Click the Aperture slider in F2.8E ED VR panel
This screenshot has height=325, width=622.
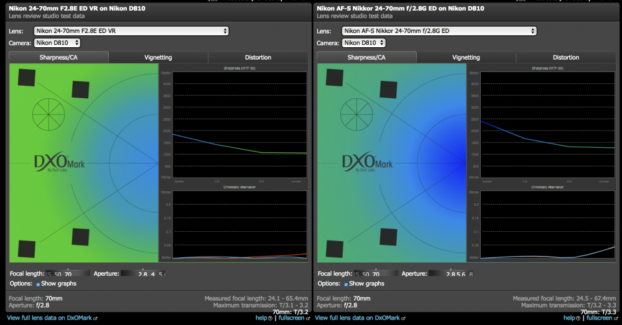[x=143, y=273]
